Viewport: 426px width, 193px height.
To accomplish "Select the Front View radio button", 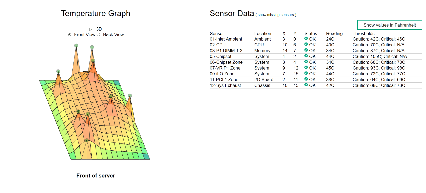I will 70,34.
